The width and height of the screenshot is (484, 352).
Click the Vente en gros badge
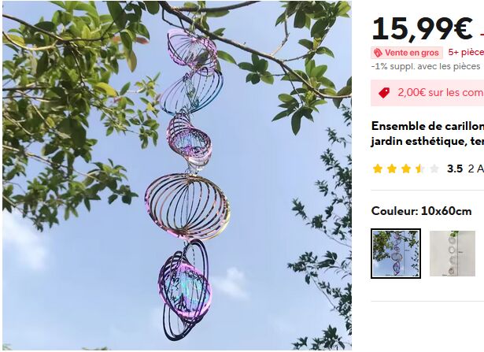coord(407,53)
